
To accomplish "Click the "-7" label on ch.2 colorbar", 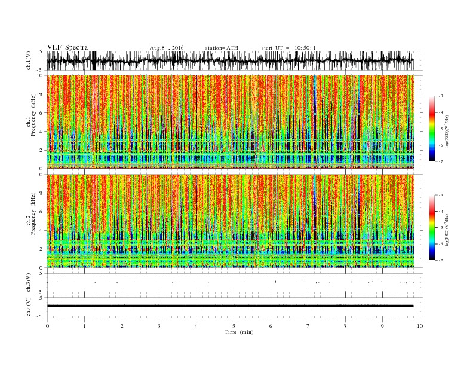I will click(x=440, y=260).
